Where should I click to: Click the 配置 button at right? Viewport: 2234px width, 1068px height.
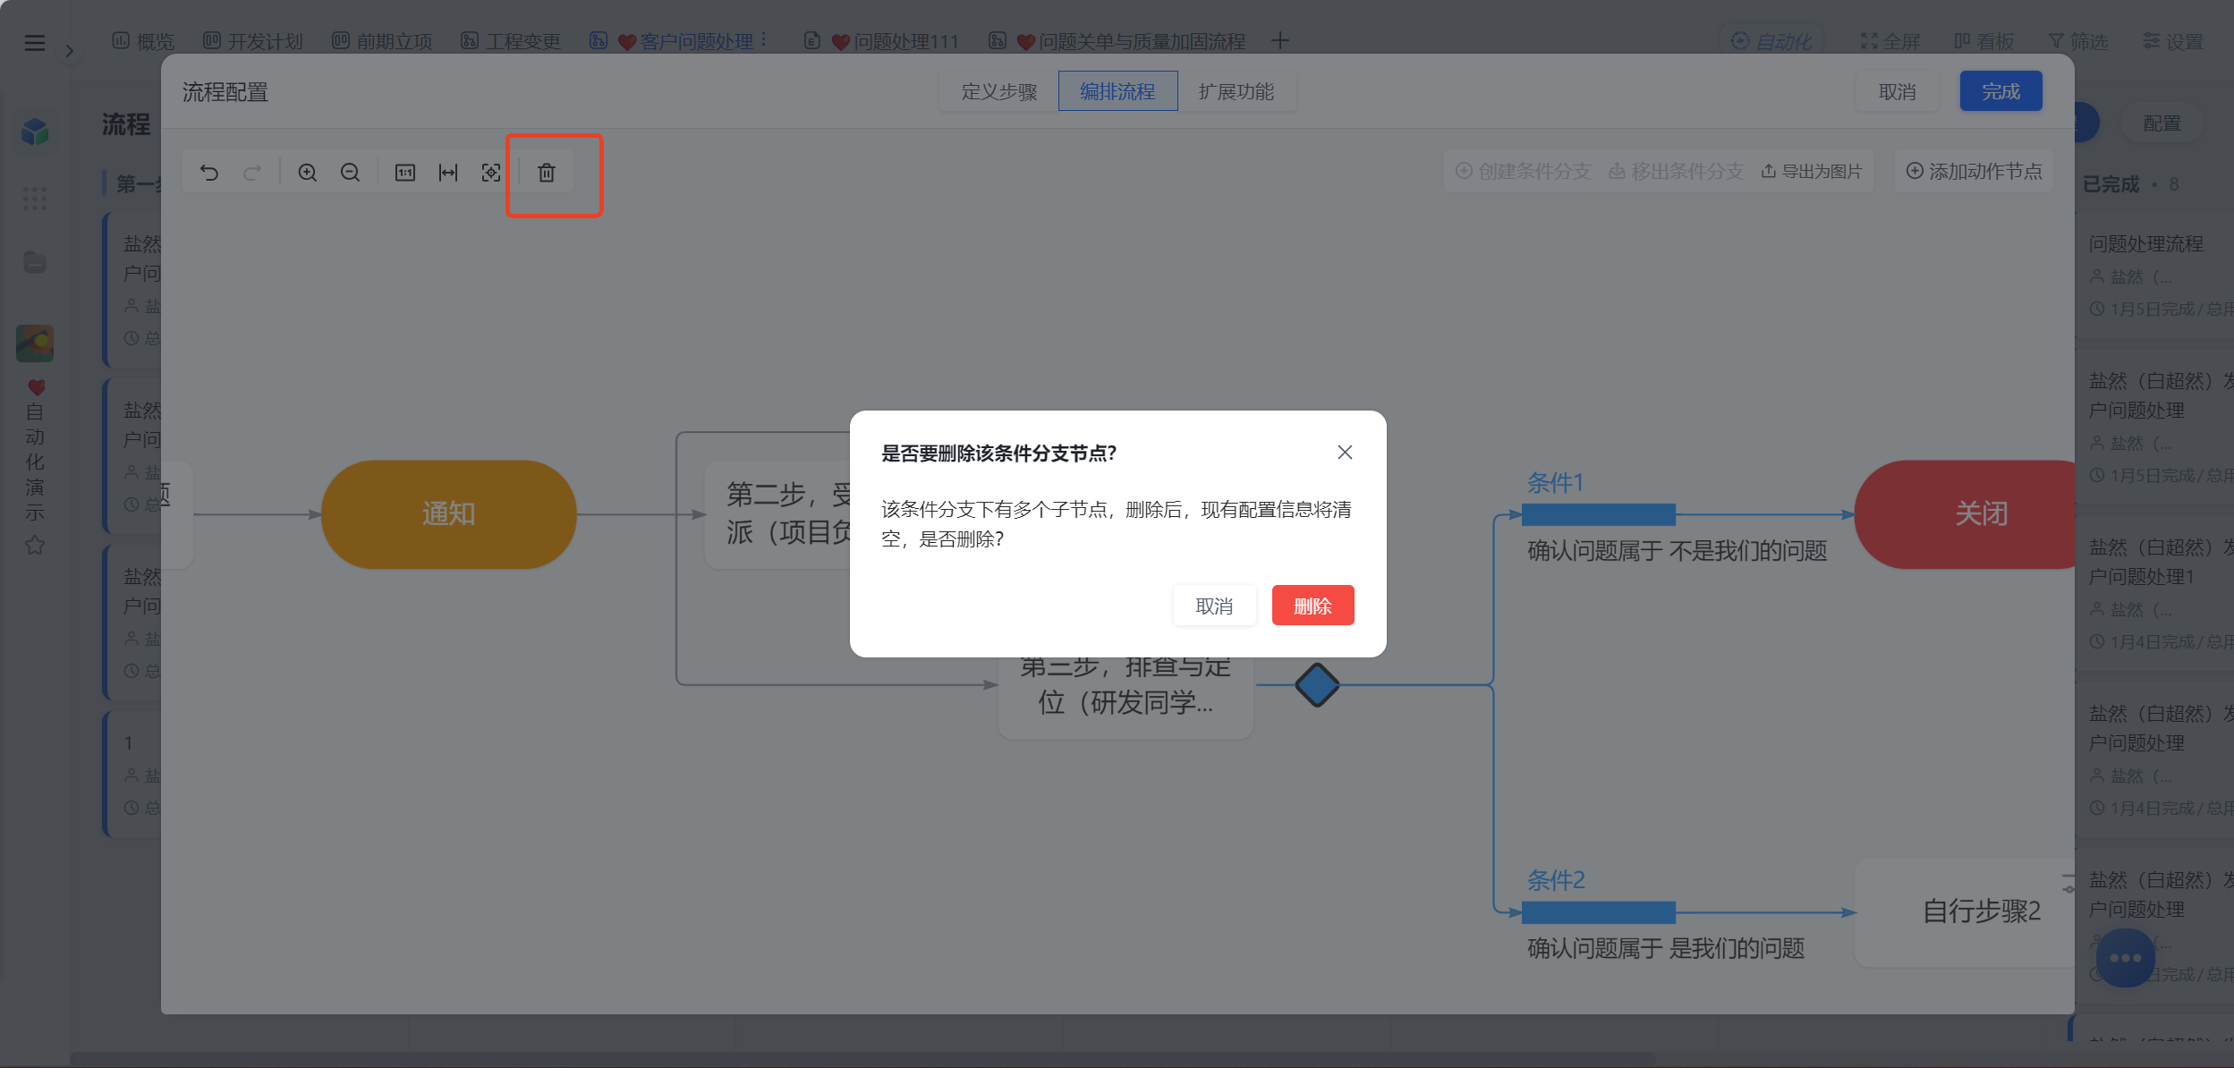[x=2162, y=123]
